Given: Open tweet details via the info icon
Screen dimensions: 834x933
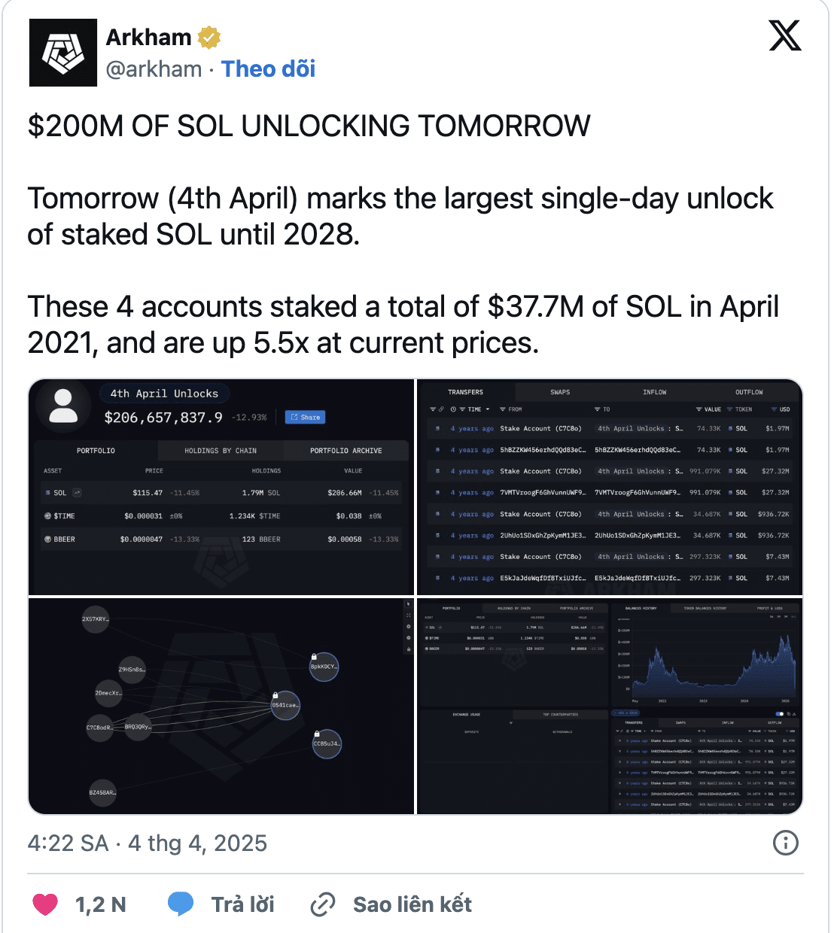Looking at the screenshot, I should coord(785,843).
